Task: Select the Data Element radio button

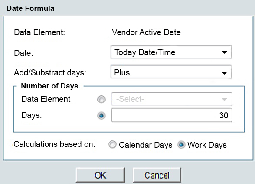Action: (x=101, y=99)
